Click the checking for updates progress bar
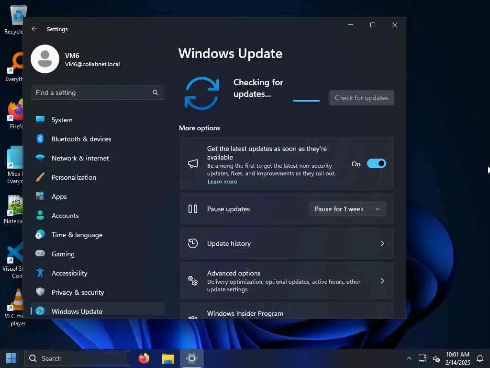Screen dimensions: 490x368 (306, 101)
